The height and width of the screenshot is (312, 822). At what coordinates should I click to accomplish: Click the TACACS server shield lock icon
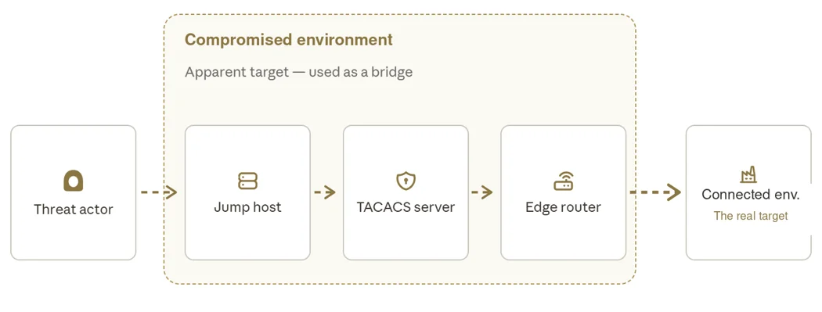tap(406, 181)
